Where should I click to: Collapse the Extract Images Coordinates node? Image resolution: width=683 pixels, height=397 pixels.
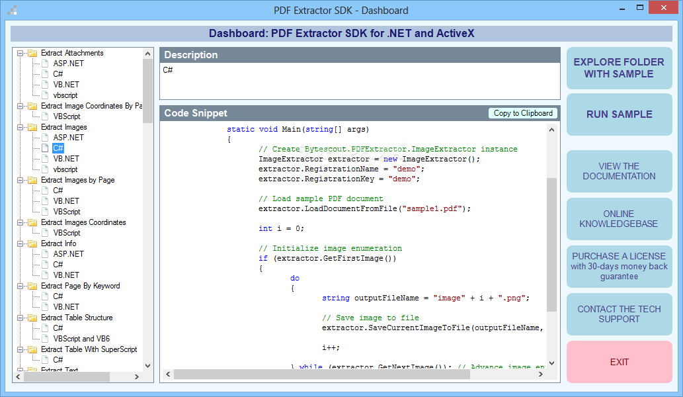(x=20, y=222)
